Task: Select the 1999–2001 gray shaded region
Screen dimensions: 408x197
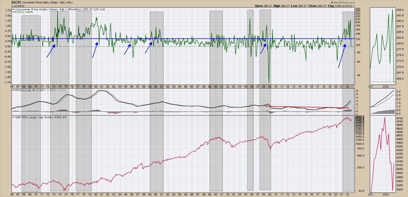Action: (216, 106)
